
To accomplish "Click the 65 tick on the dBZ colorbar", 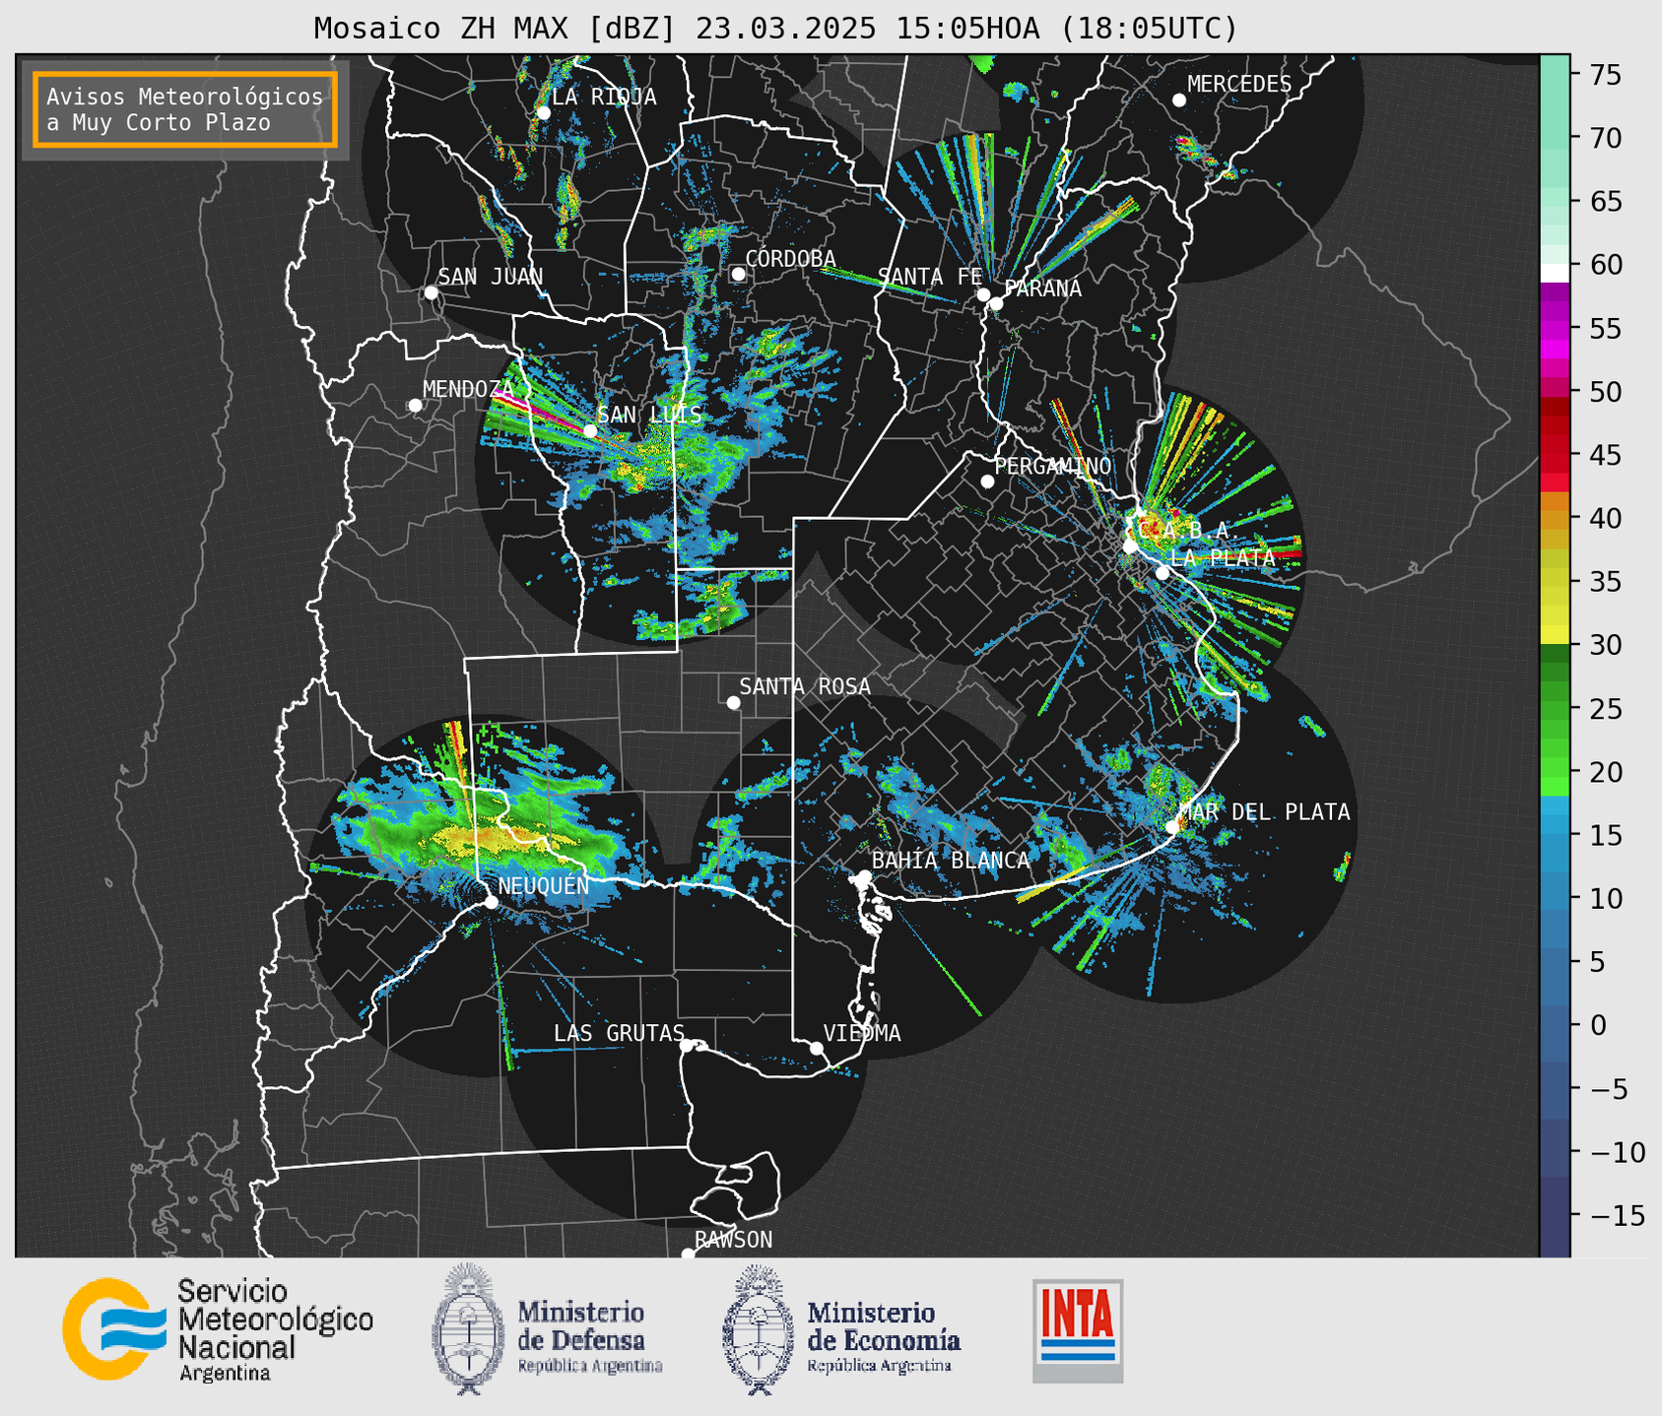I will point(1605,202).
